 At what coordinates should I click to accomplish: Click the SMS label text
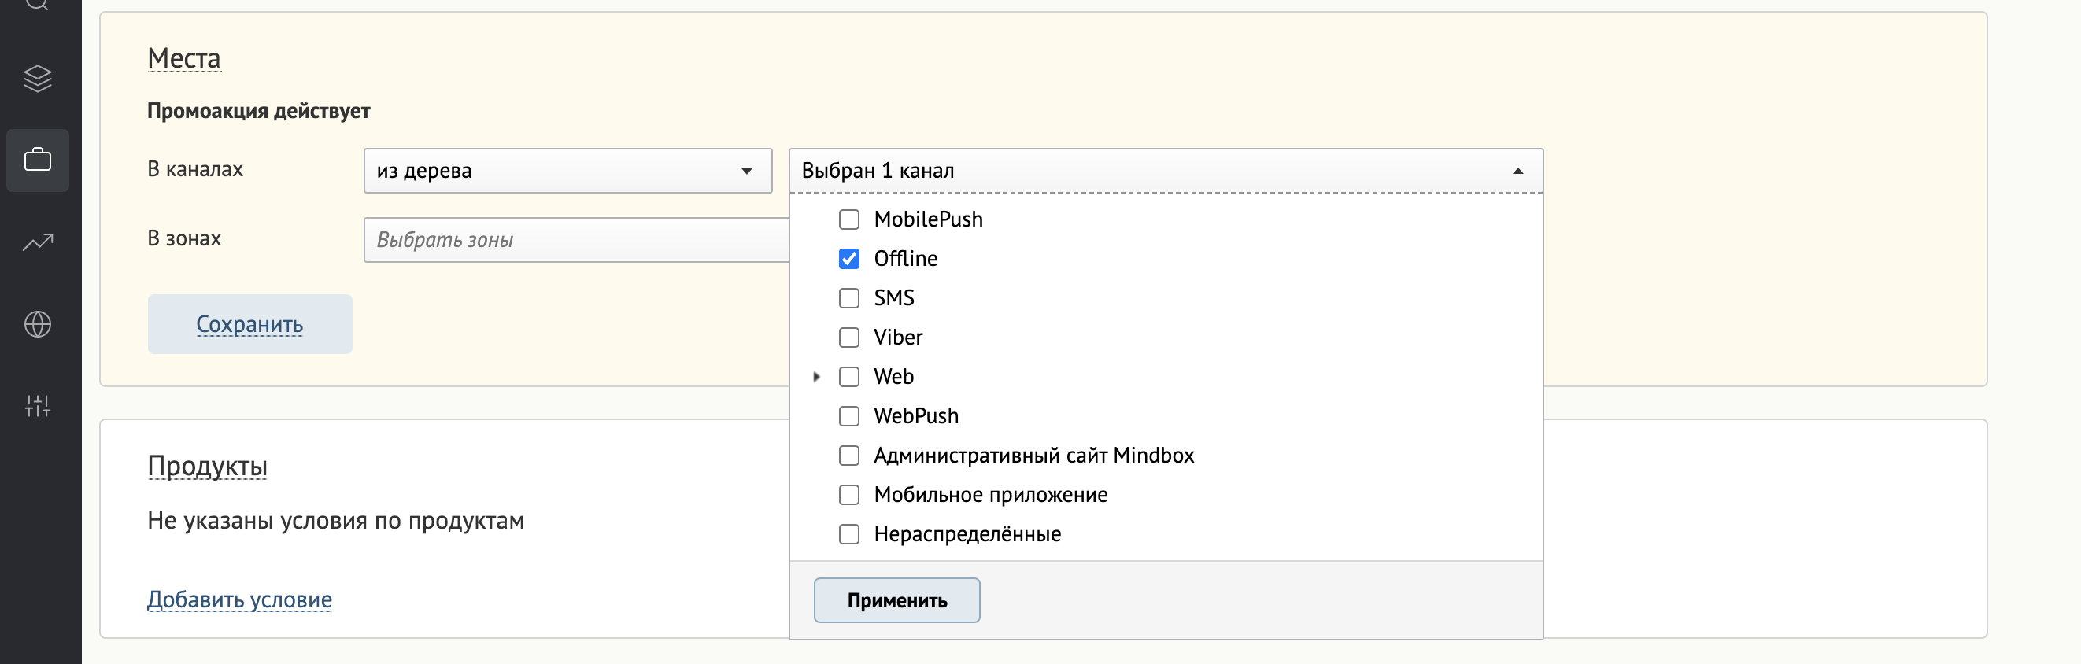point(894,298)
